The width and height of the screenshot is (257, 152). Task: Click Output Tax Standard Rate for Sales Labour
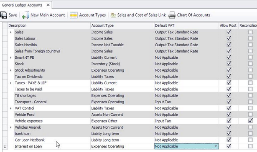click(186, 39)
